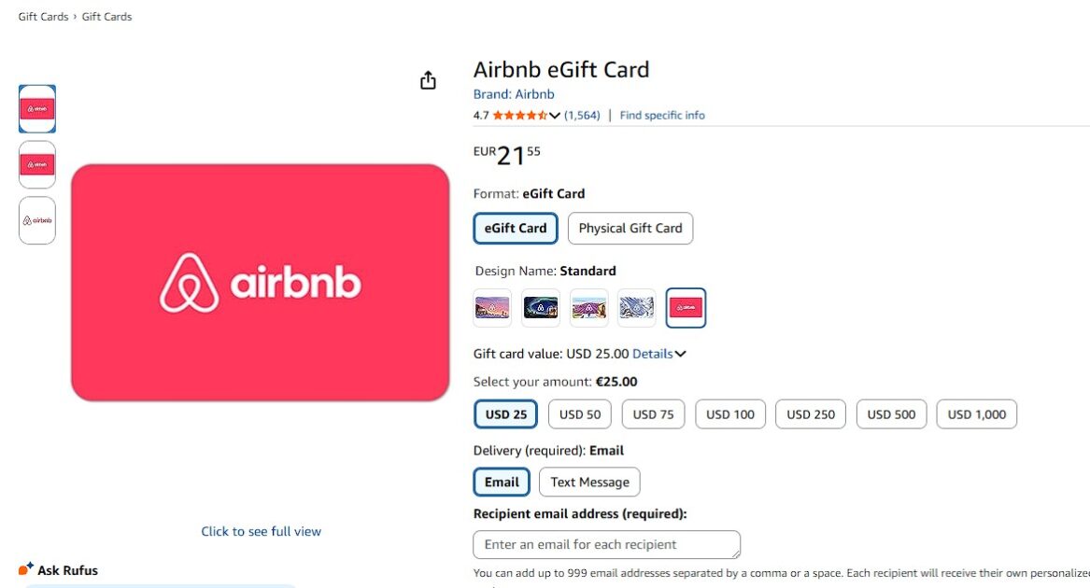Viewport: 1090px width, 588px height.
Task: Select the standard red card design
Action: 686,308
